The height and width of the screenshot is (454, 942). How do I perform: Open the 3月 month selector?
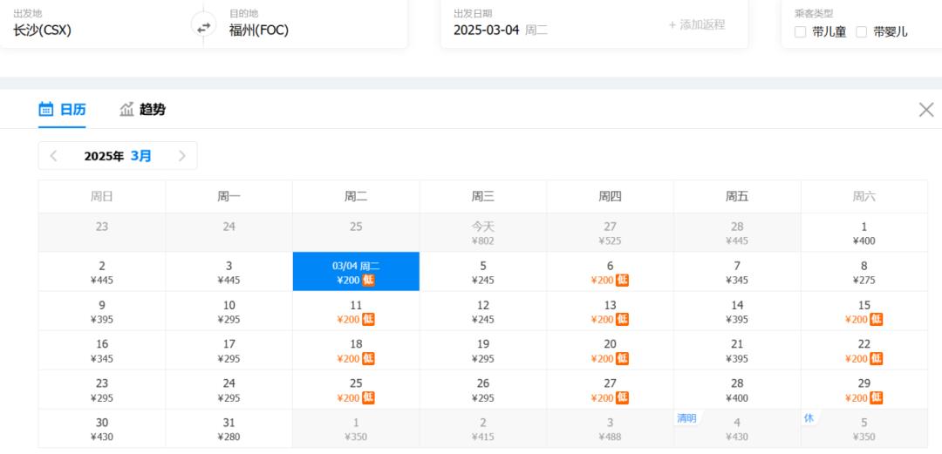tap(141, 156)
